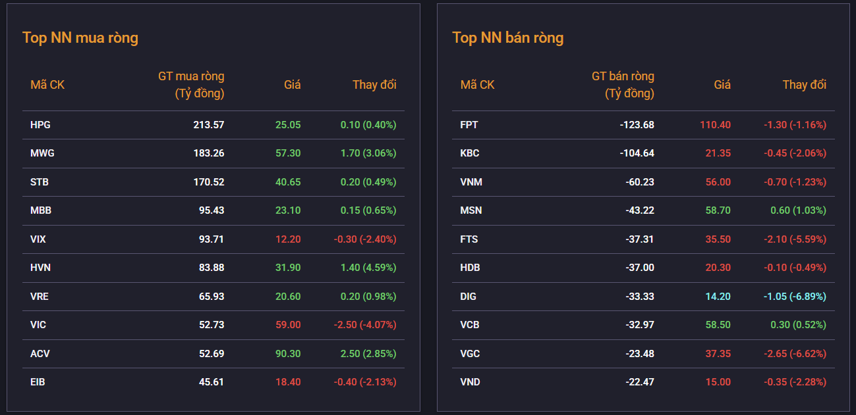
Task: Click the DIG price 14.20
Action: tap(718, 296)
